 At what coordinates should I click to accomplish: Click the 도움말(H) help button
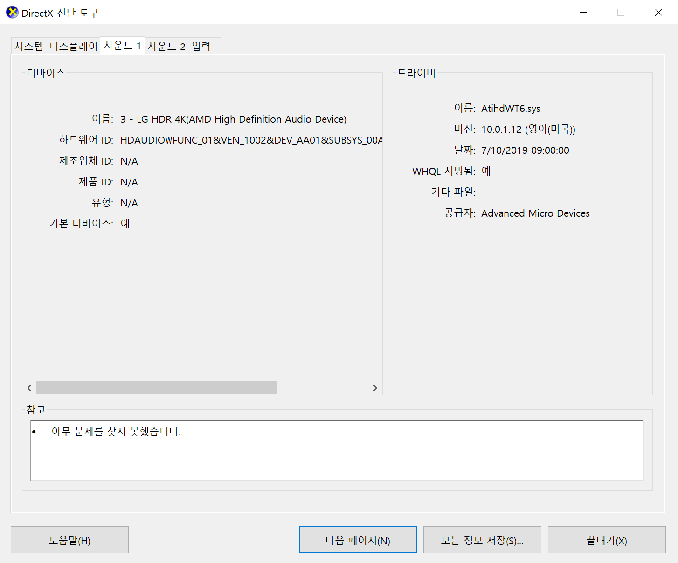[69, 540]
